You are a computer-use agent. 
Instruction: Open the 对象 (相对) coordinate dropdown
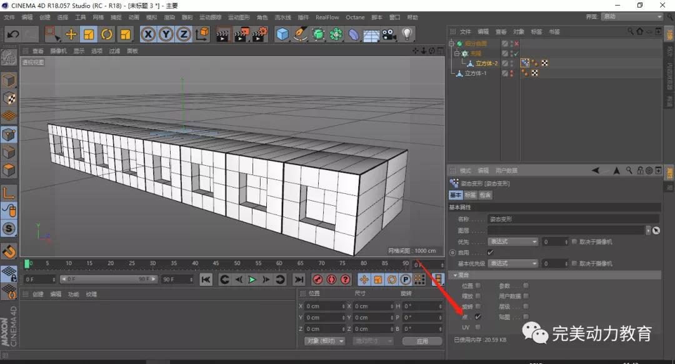325,341
